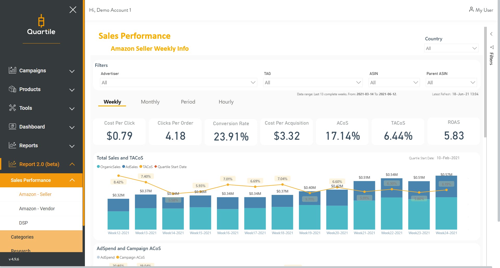Open the DSP report link
Screen dimensions: 500x268
tap(23, 223)
